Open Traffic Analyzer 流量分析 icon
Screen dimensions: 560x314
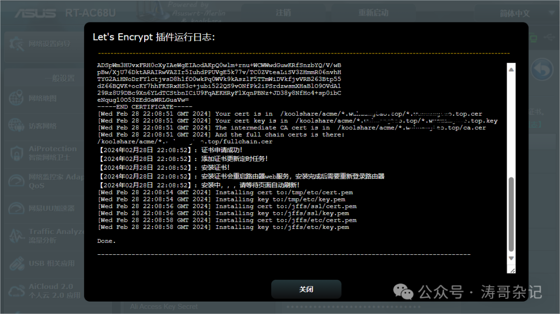(x=17, y=236)
